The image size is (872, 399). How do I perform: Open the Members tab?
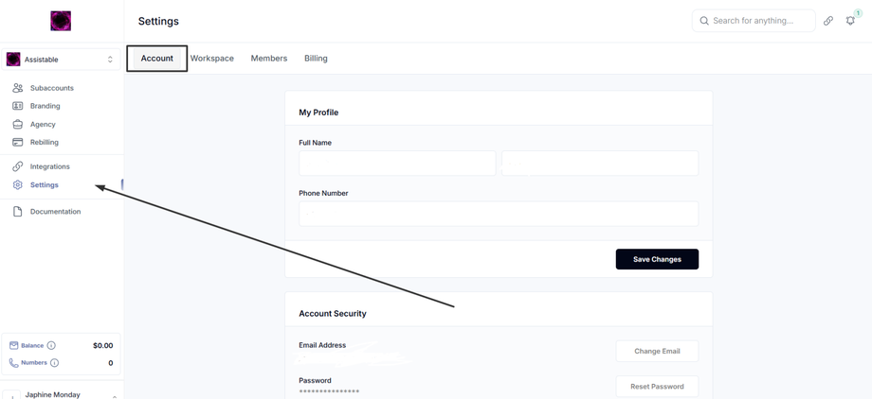click(269, 59)
